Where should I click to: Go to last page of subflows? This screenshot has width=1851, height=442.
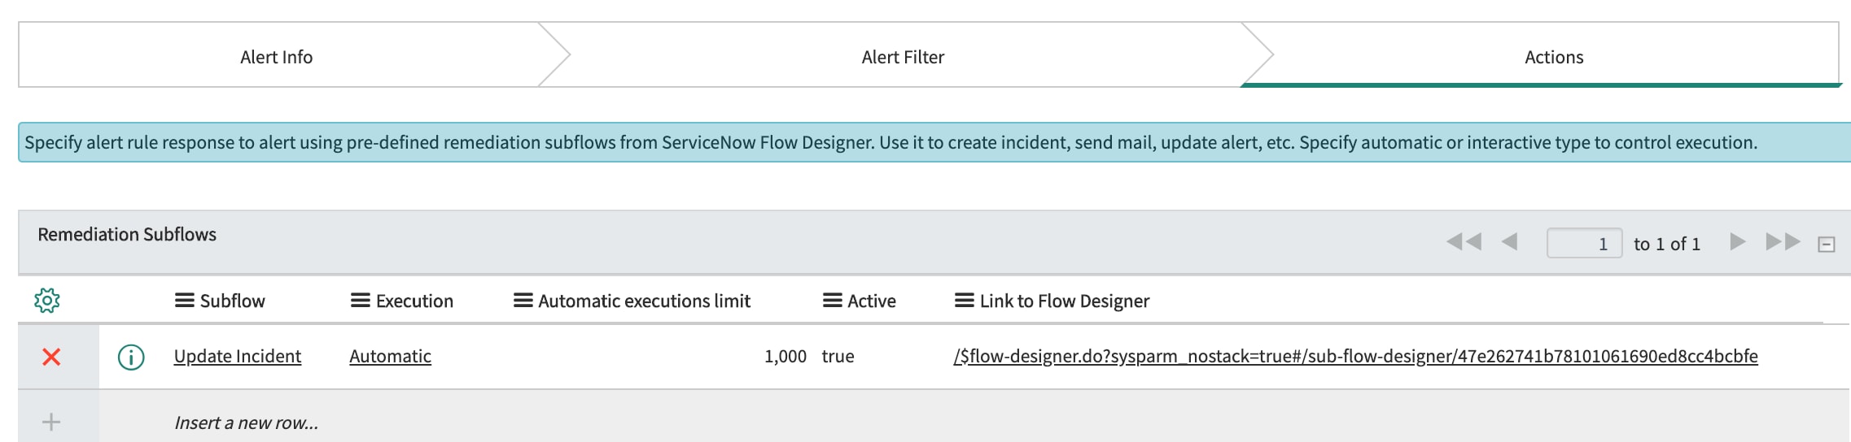coord(1783,242)
